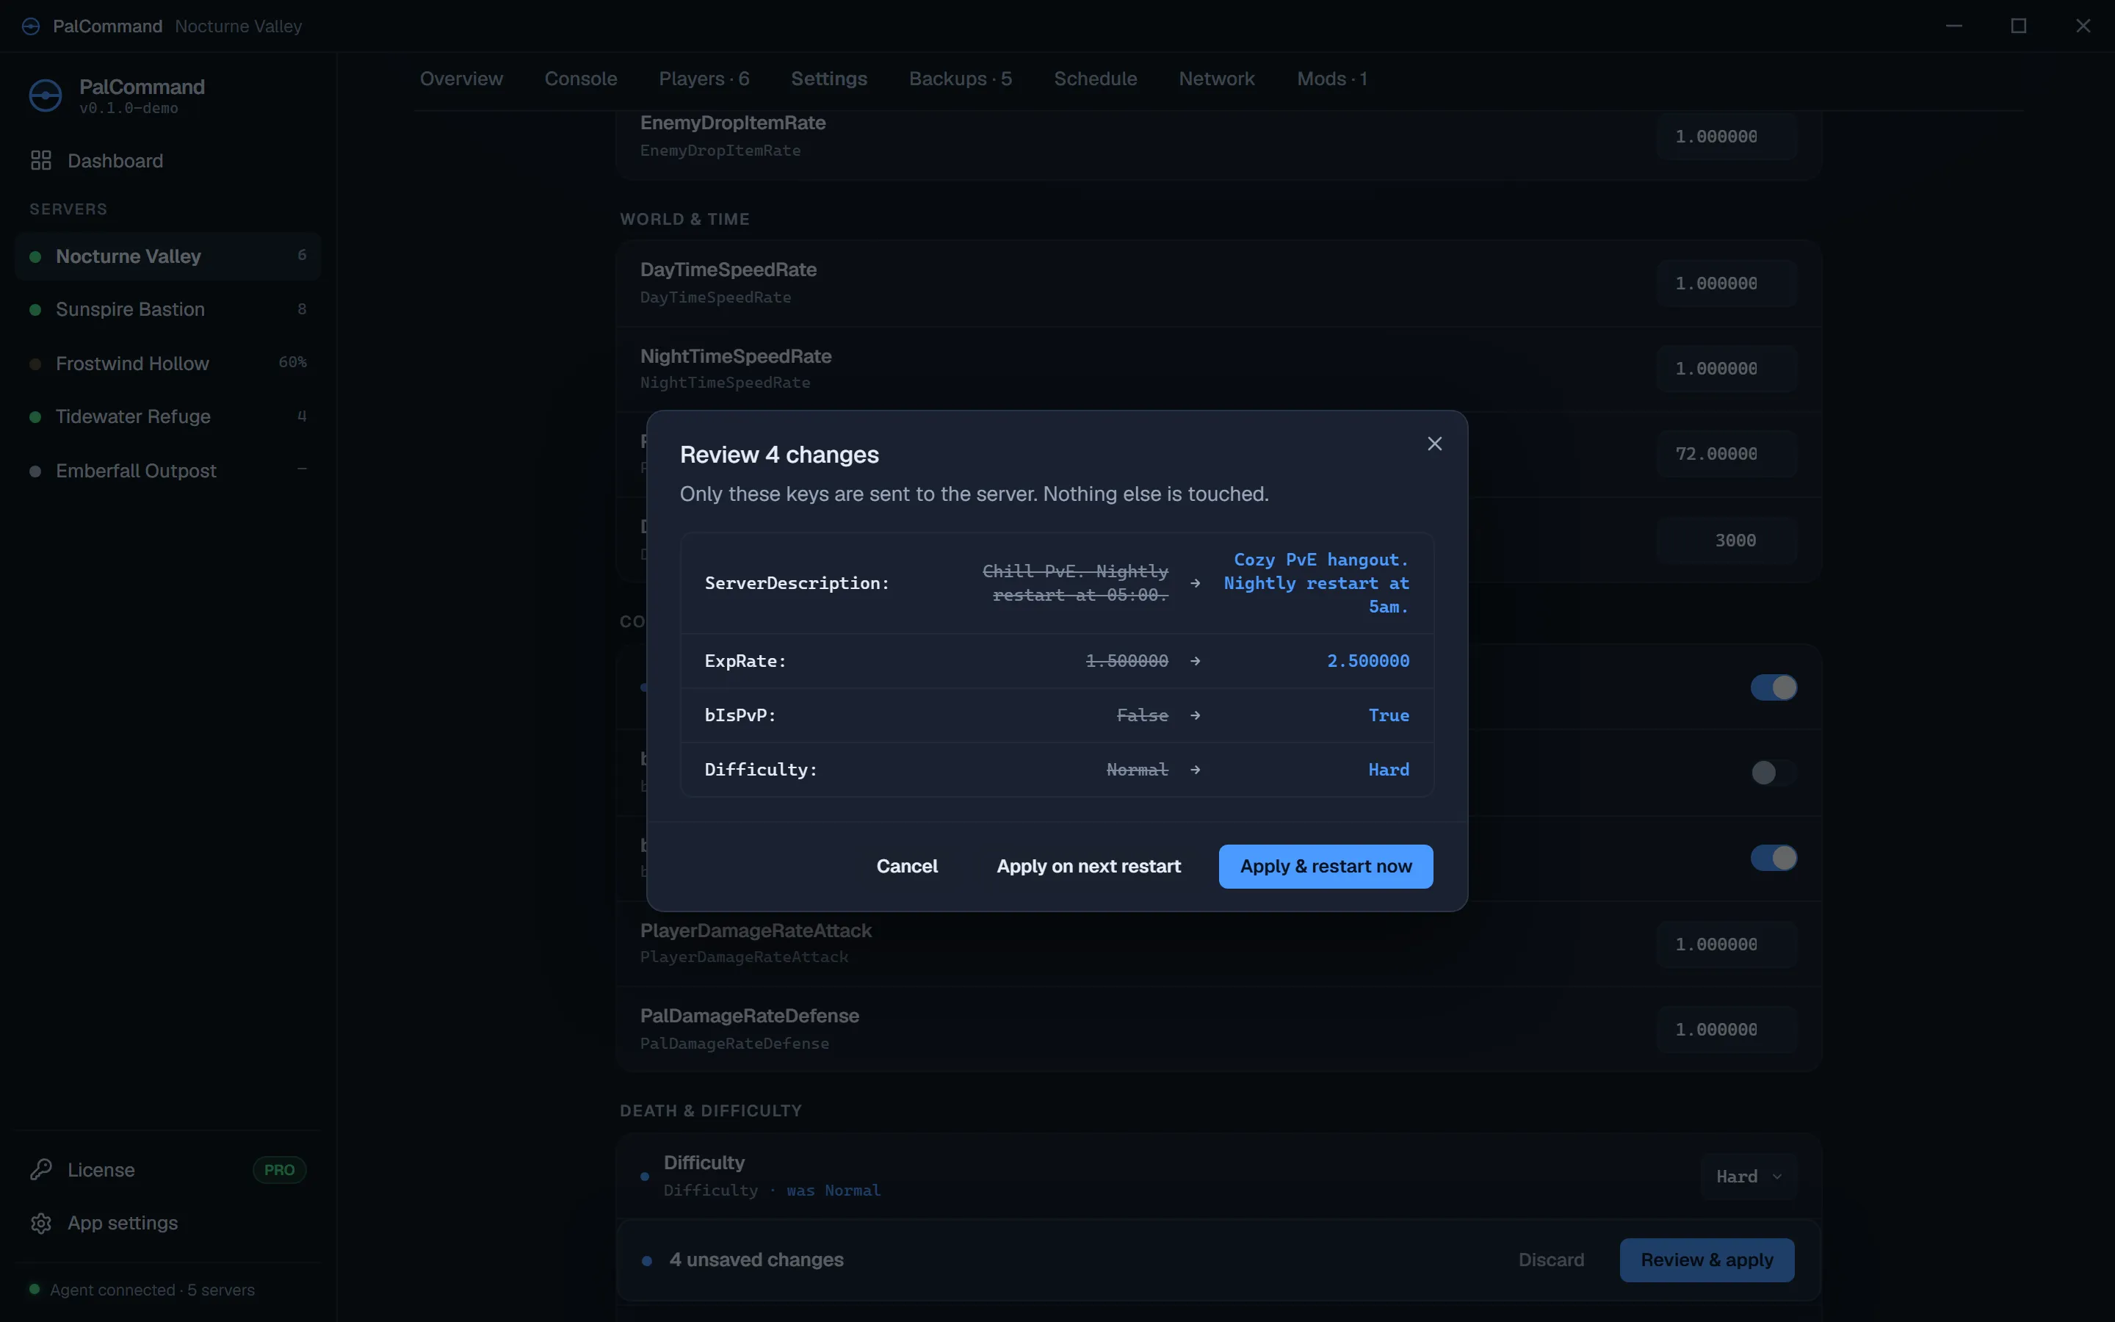Edit PalDamageRateDefense value field
The image size is (2115, 1322).
[1726, 1030]
